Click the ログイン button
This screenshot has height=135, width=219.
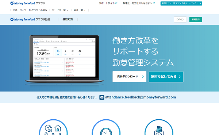coord(180,19)
